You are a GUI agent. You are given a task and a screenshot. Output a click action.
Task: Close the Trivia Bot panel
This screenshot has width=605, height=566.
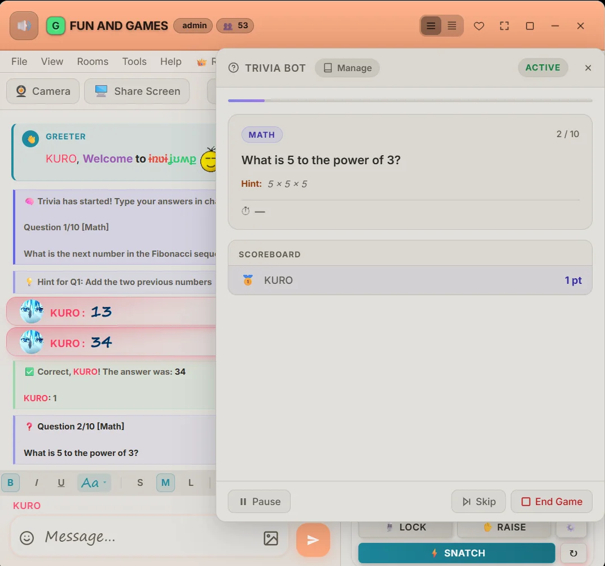(x=588, y=68)
